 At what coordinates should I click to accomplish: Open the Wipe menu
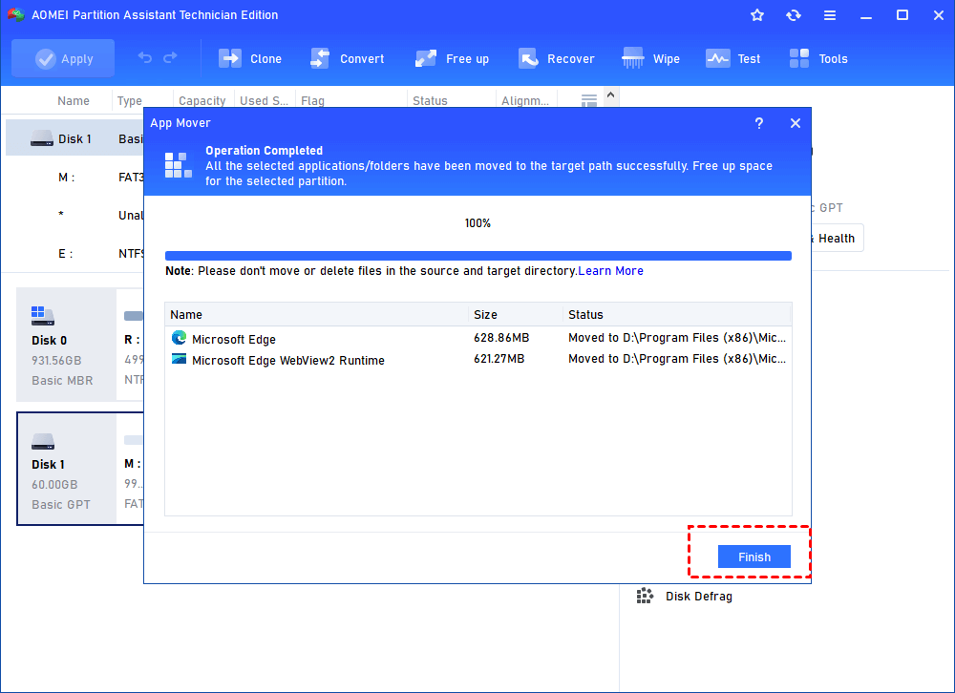[x=650, y=58]
